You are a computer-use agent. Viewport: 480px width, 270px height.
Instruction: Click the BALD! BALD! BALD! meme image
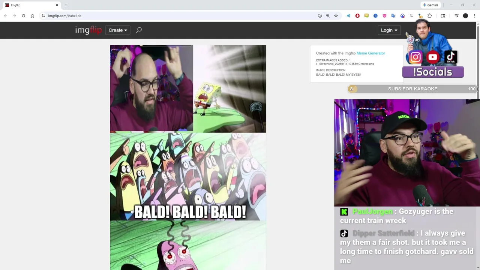pyautogui.click(x=188, y=157)
